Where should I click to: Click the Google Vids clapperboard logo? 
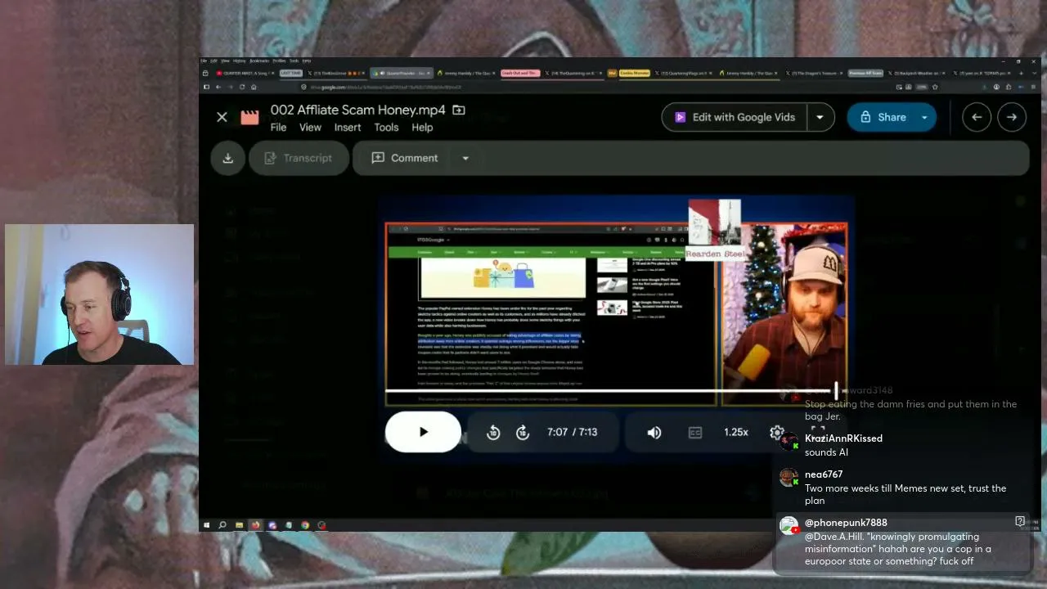pos(249,117)
